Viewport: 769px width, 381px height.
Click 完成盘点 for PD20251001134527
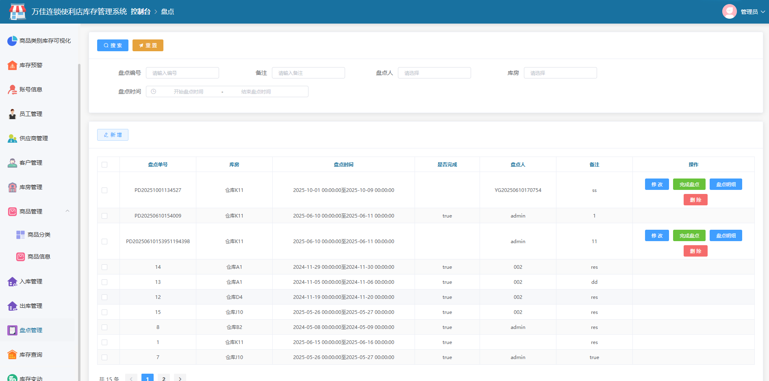click(x=689, y=184)
